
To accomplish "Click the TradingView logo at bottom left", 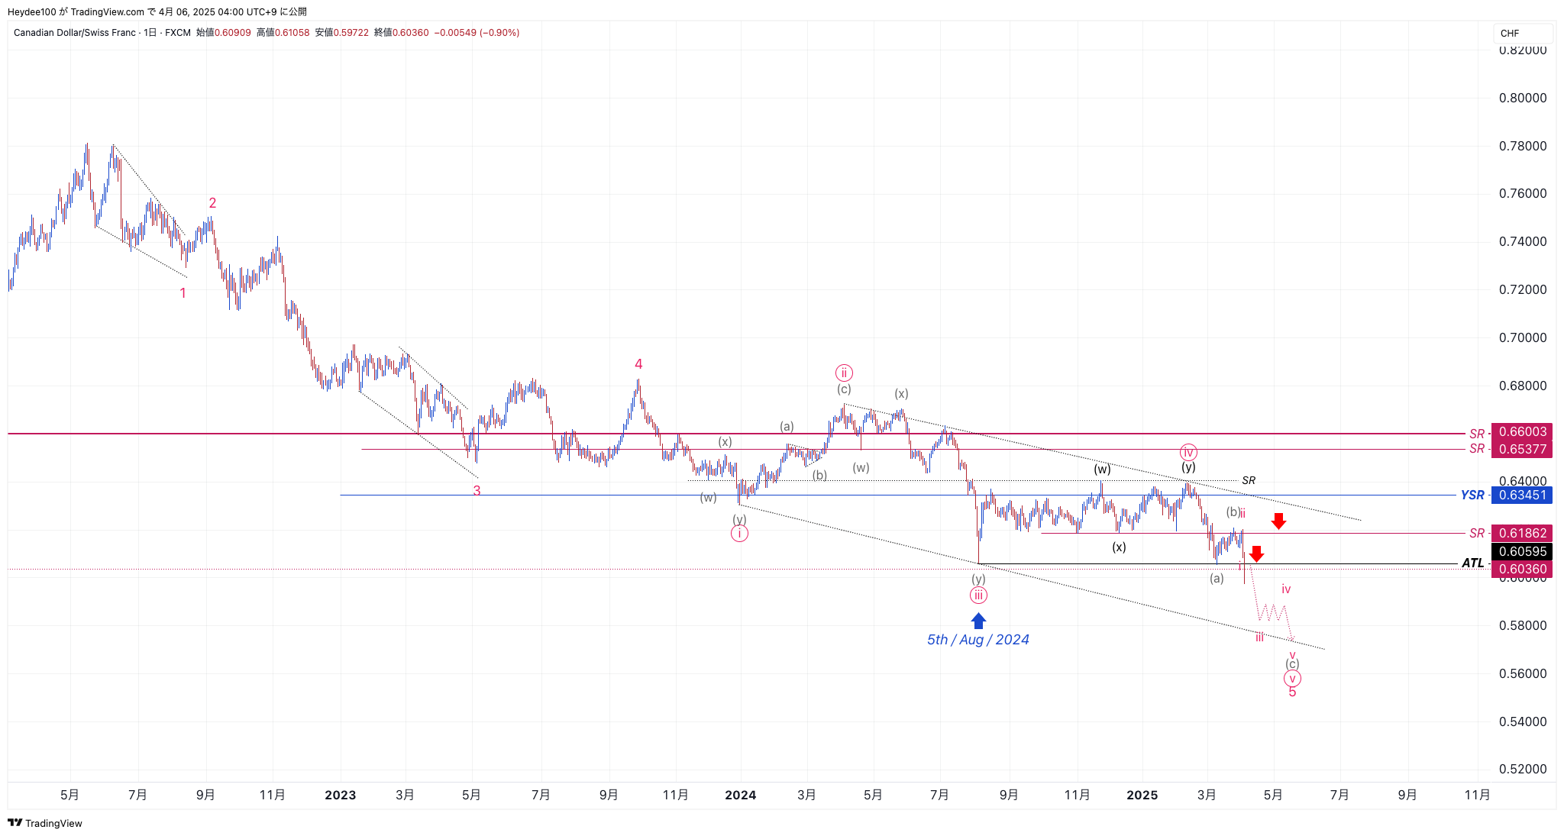I will tap(45, 823).
